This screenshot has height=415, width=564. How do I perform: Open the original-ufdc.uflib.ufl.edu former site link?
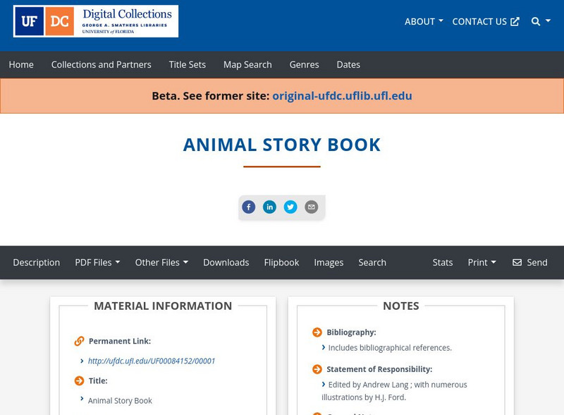343,95
